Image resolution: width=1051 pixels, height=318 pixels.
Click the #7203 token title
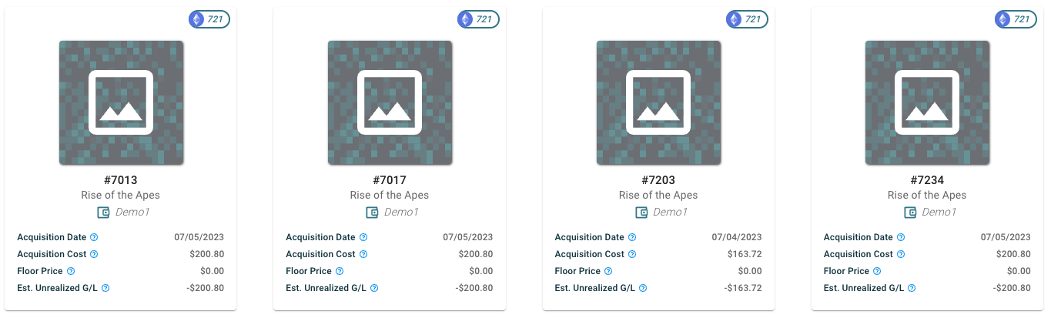(x=658, y=180)
